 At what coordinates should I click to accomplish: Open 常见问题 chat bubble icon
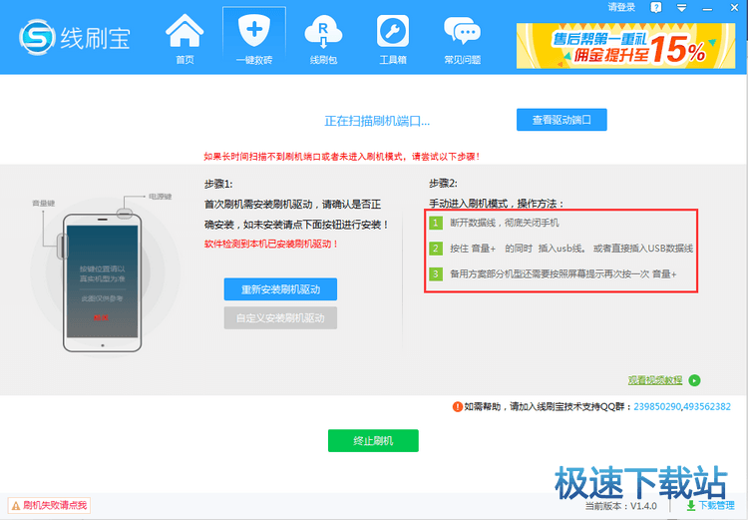pos(462,38)
